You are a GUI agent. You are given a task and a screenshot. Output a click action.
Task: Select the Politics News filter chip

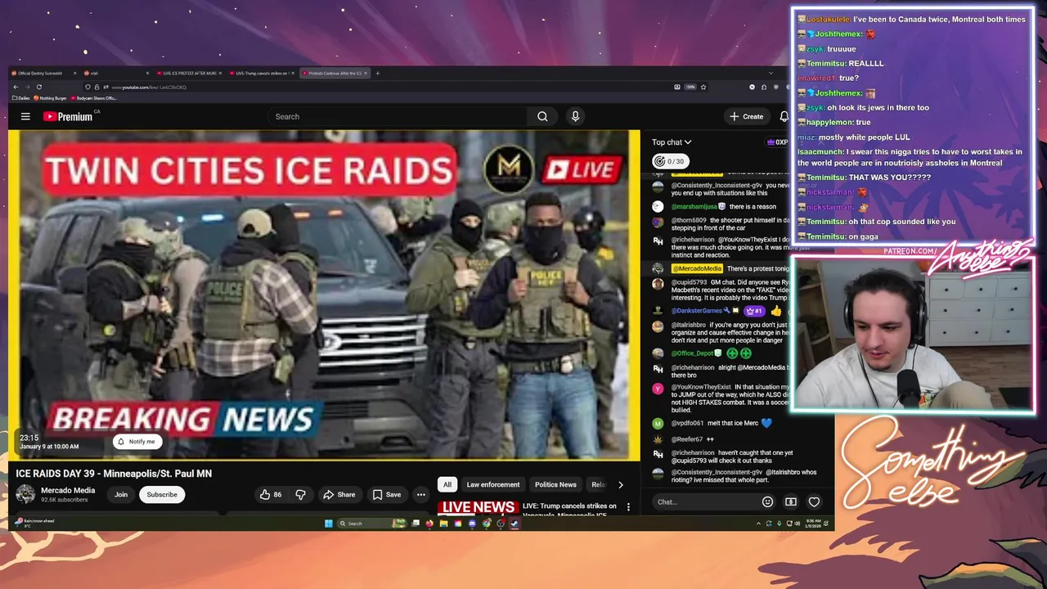(x=555, y=484)
